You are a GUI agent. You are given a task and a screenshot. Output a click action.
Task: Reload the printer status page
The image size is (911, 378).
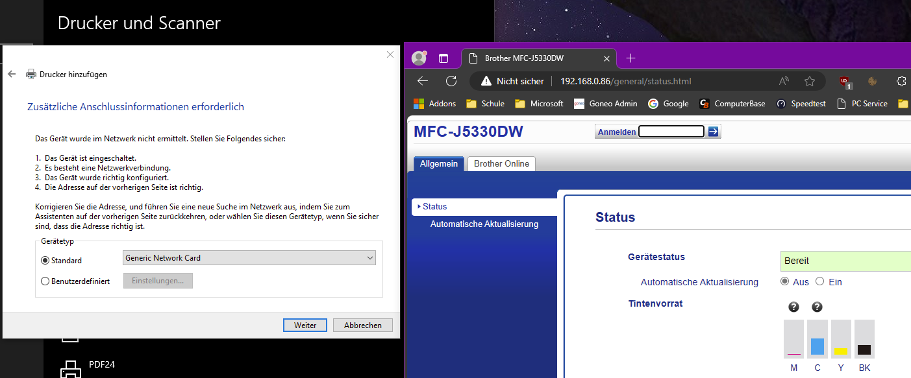point(451,81)
